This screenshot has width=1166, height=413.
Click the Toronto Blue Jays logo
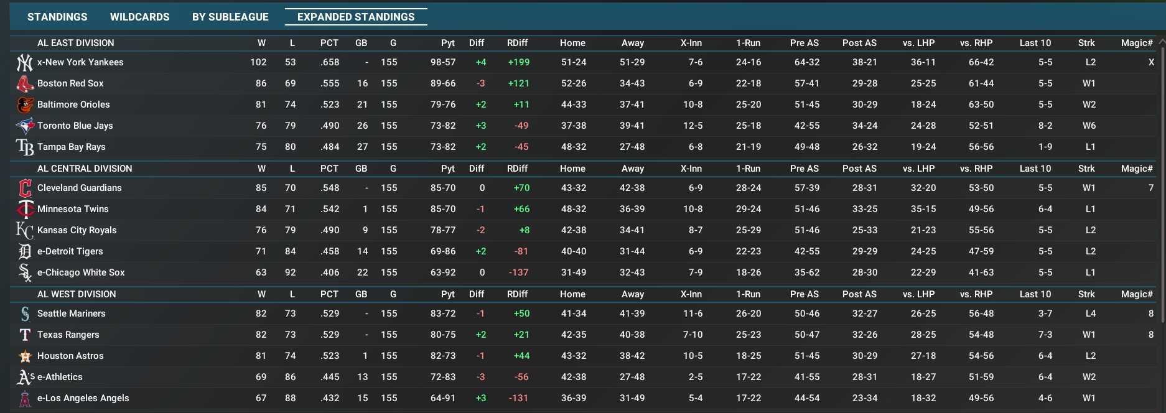(x=24, y=126)
